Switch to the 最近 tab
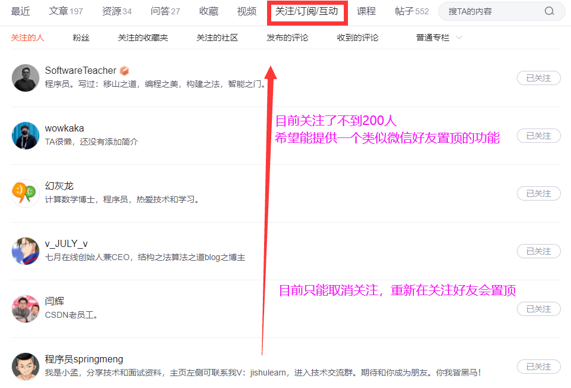The image size is (571, 388). pyautogui.click(x=20, y=11)
